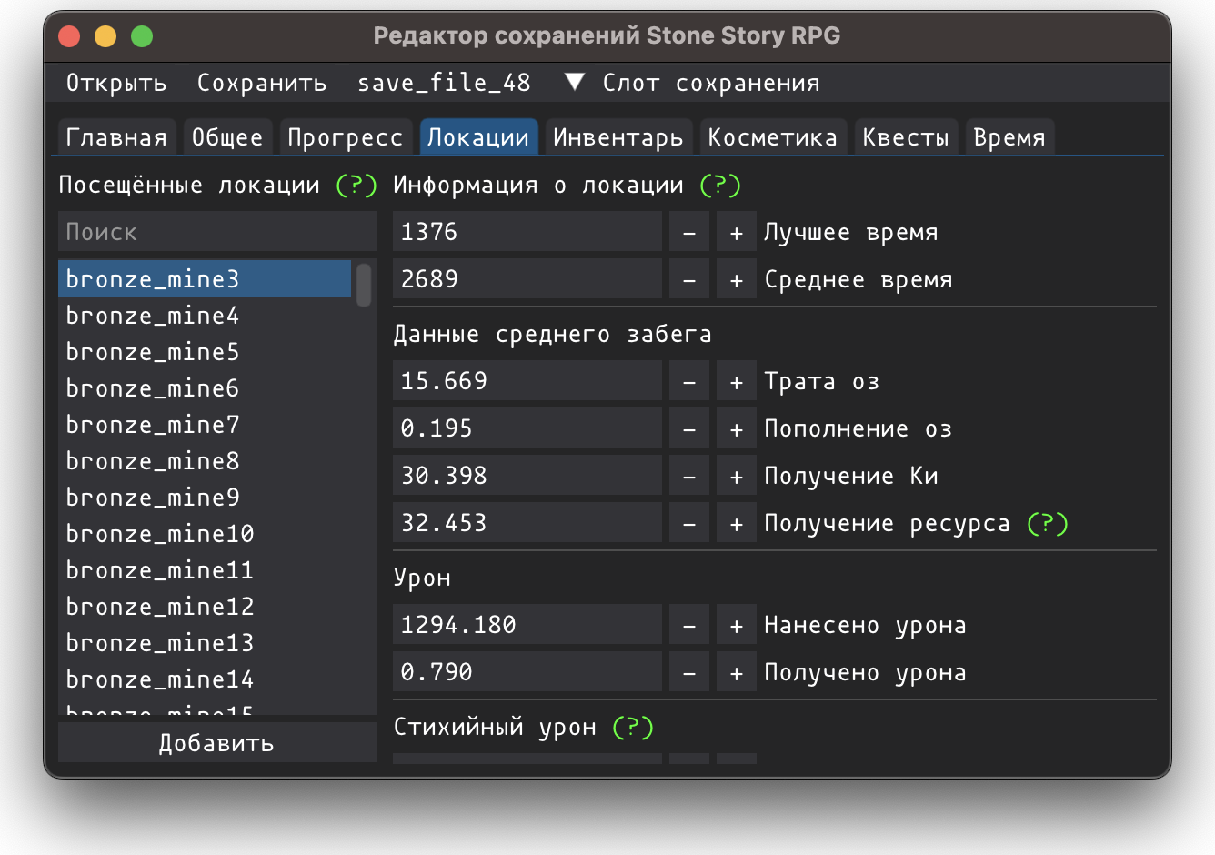Select bronze_mine10 in the location list
1215x855 pixels.
(205, 534)
